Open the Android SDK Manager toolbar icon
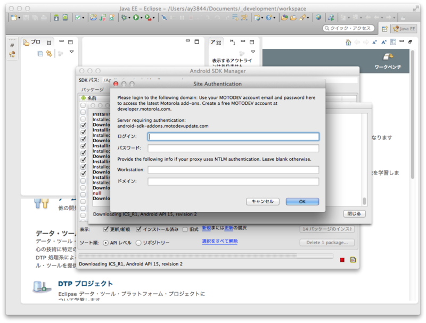The image size is (426, 323). (x=56, y=18)
